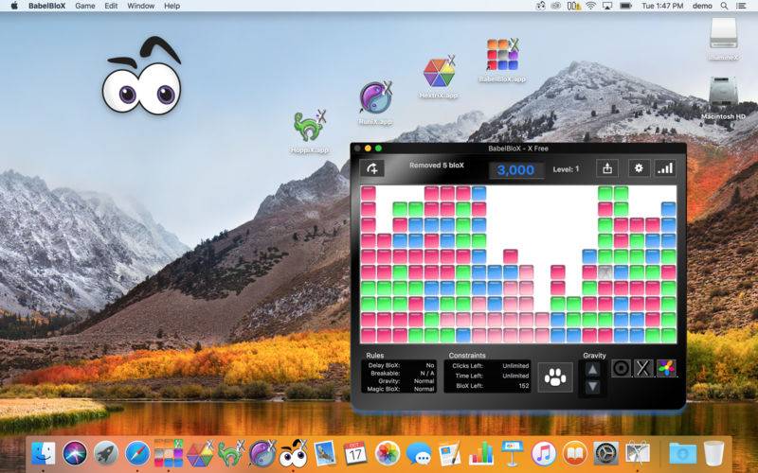Open the share/export button
Image resolution: width=758 pixels, height=473 pixels.
(x=607, y=168)
